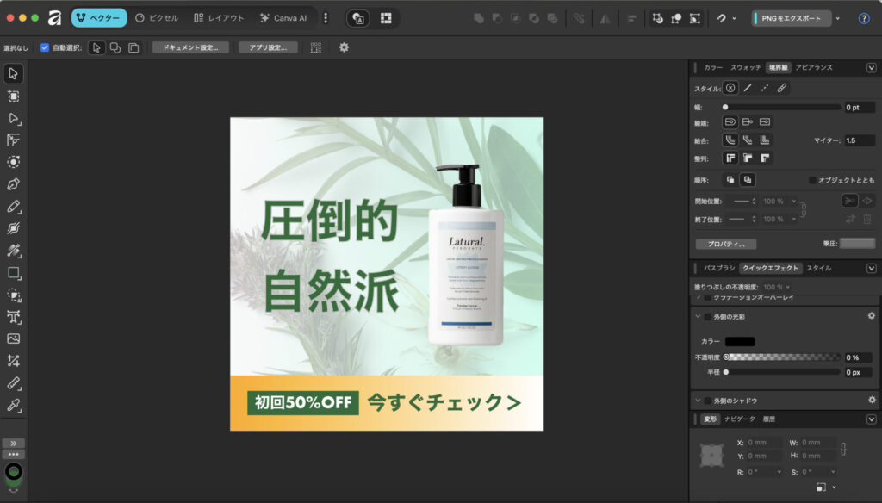Open the stroke panel options menu chevron
The width and height of the screenshot is (882, 503).
click(870, 67)
